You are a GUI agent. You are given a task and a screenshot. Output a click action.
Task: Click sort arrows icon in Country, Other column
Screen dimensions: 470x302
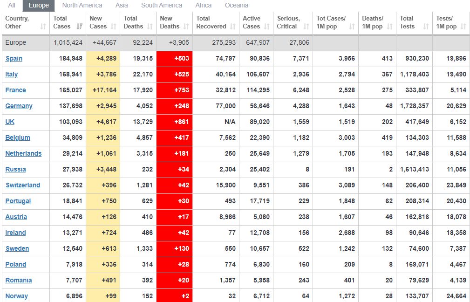(43, 27)
